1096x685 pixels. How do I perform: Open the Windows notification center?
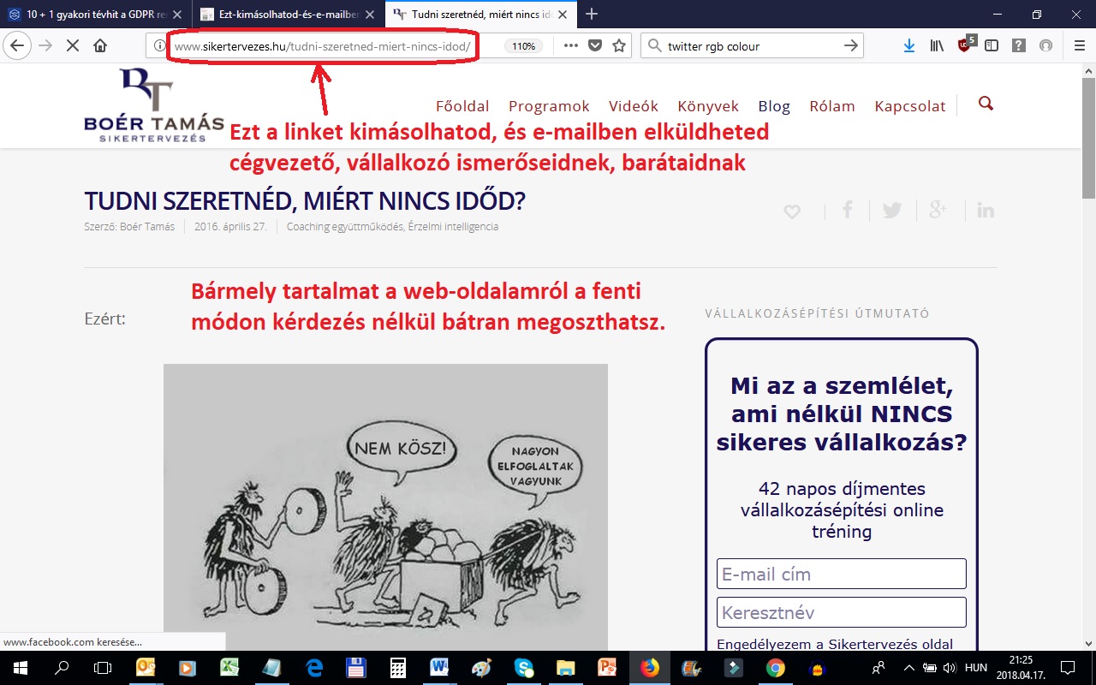coord(1067,668)
